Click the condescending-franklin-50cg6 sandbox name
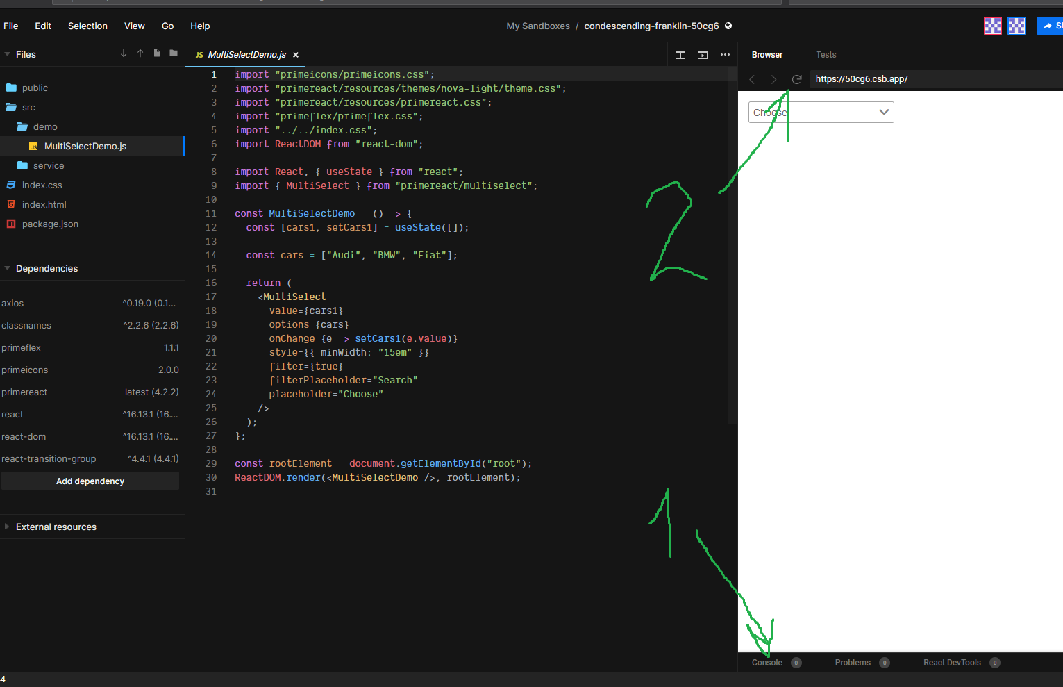Viewport: 1063px width, 687px height. pos(651,26)
